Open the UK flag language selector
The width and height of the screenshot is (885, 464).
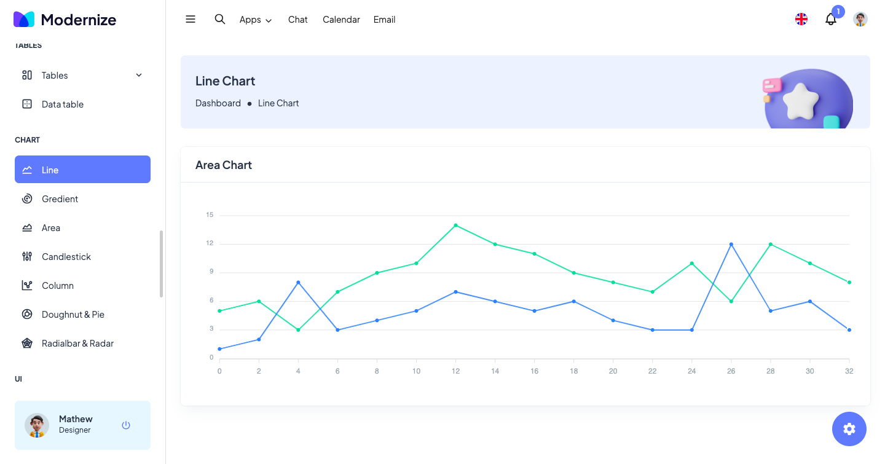tap(801, 19)
